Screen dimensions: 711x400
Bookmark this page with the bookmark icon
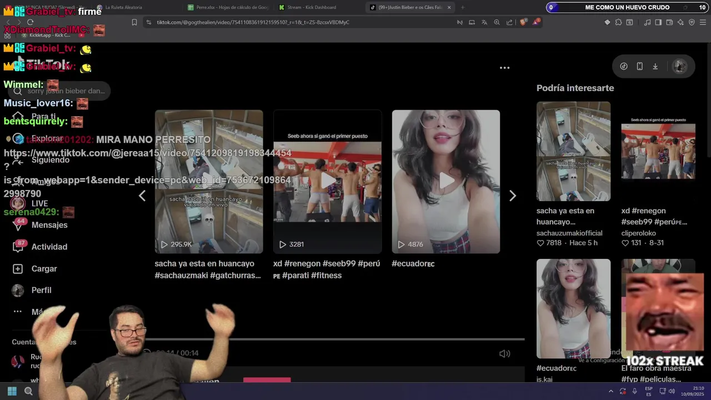pos(134,22)
